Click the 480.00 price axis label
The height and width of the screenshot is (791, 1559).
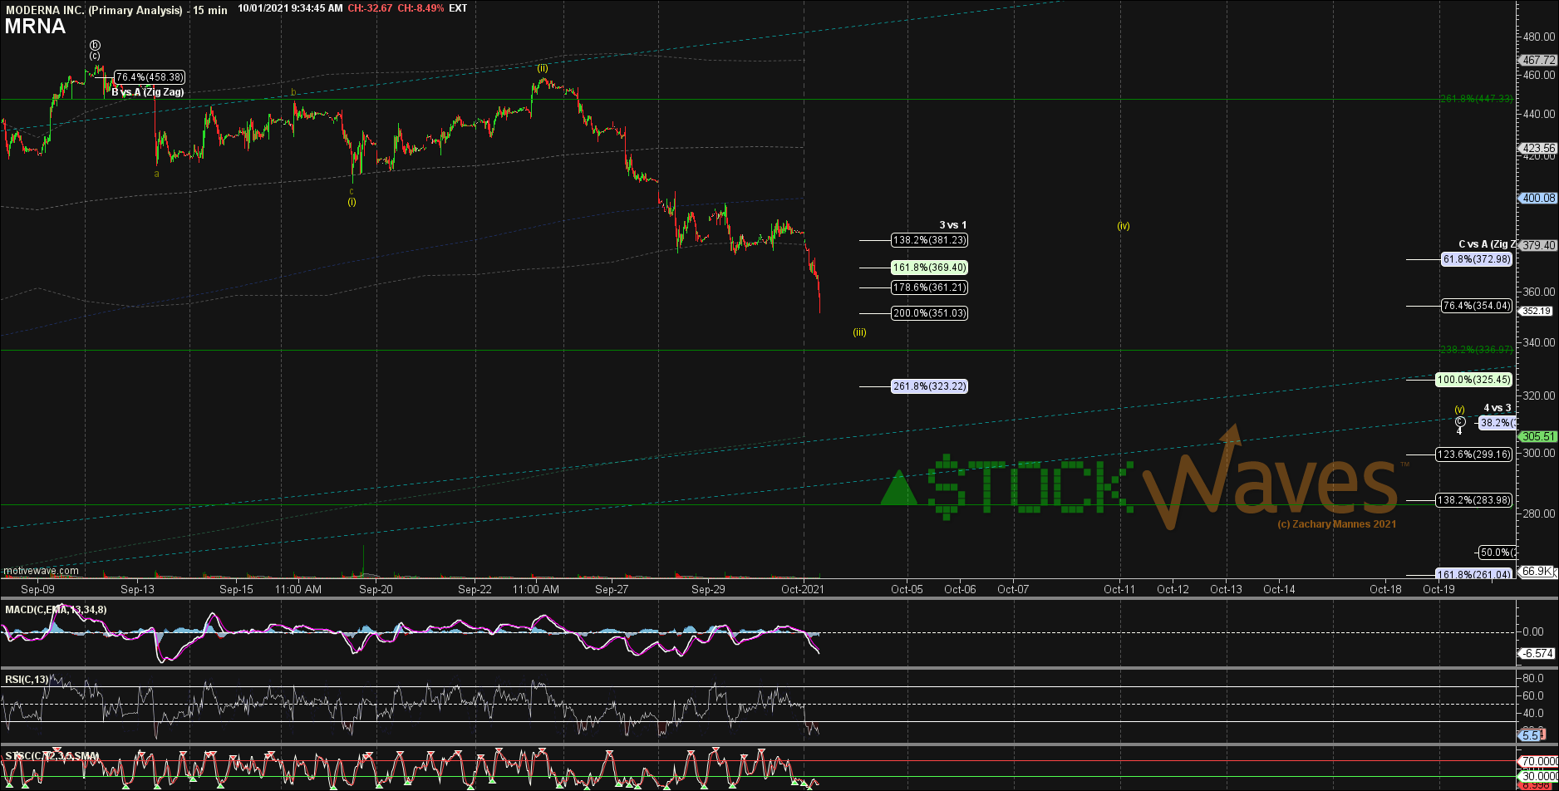(x=1539, y=37)
